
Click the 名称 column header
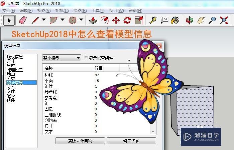click(x=68, y=68)
